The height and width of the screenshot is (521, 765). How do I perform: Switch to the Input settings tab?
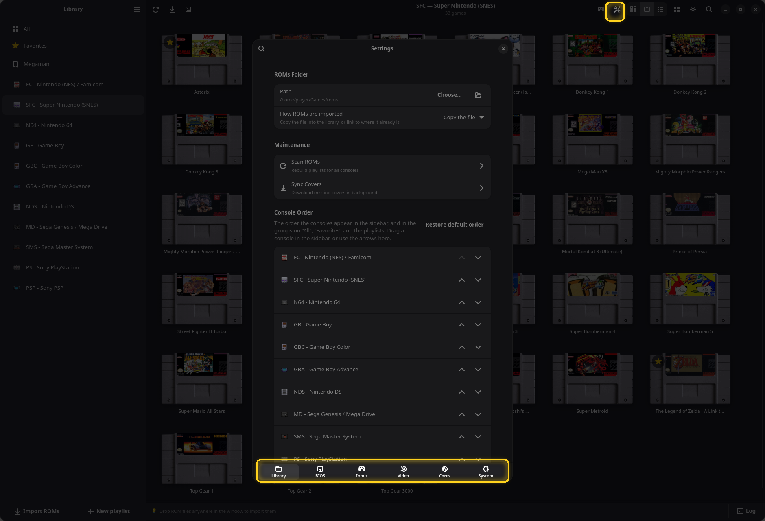click(361, 472)
